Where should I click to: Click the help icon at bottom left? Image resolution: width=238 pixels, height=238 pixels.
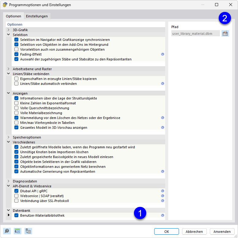(x=7, y=231)
